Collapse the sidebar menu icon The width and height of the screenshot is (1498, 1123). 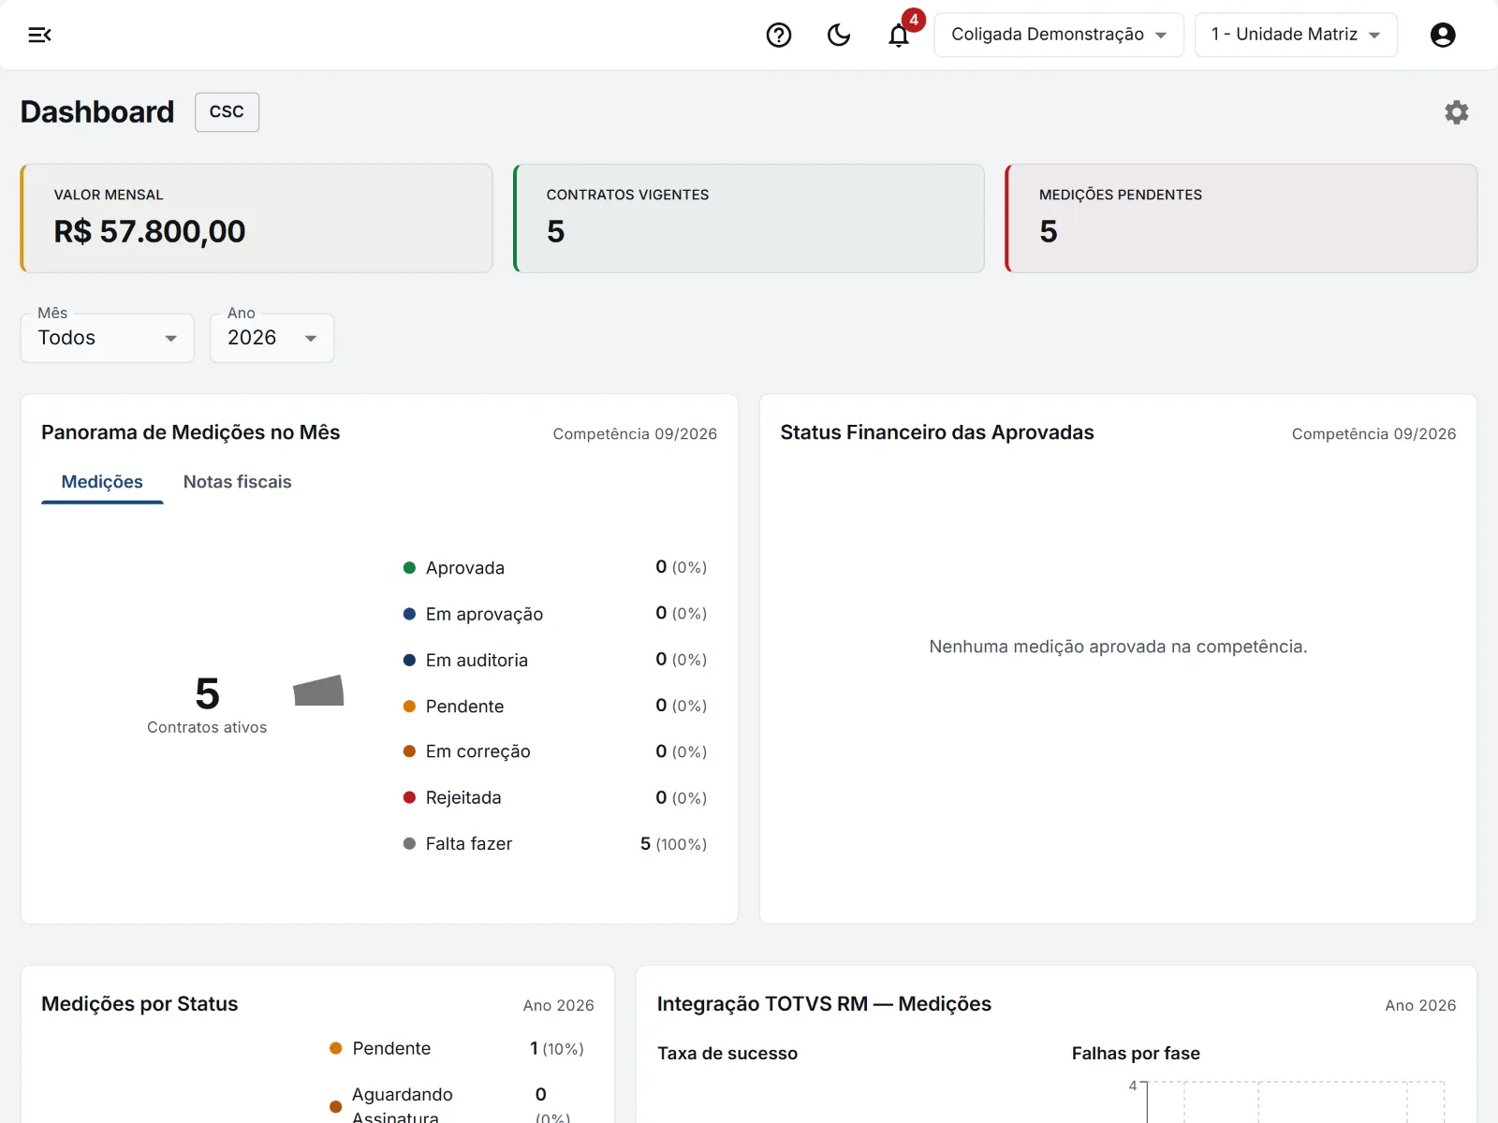[x=39, y=35]
